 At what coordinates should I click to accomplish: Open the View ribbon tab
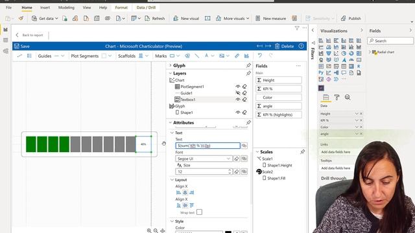coord(87,7)
